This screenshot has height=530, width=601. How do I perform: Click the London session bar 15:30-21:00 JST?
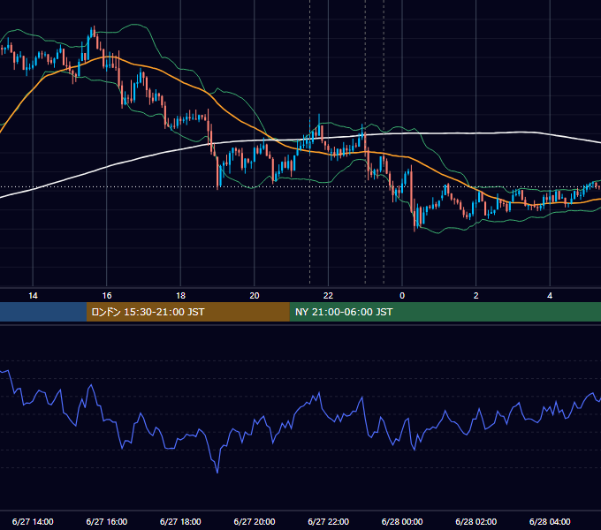coord(187,312)
